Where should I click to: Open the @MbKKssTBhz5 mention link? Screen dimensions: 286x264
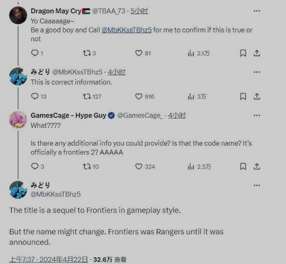(x=127, y=30)
